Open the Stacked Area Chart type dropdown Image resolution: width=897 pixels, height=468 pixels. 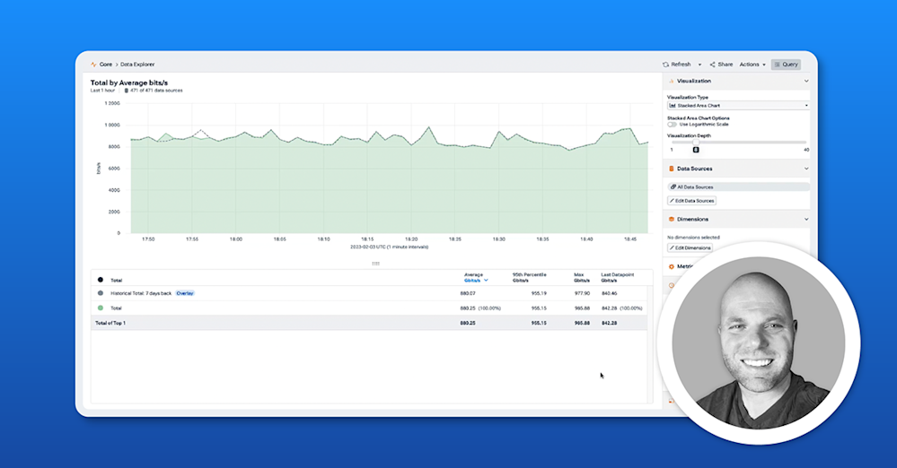[x=738, y=106]
